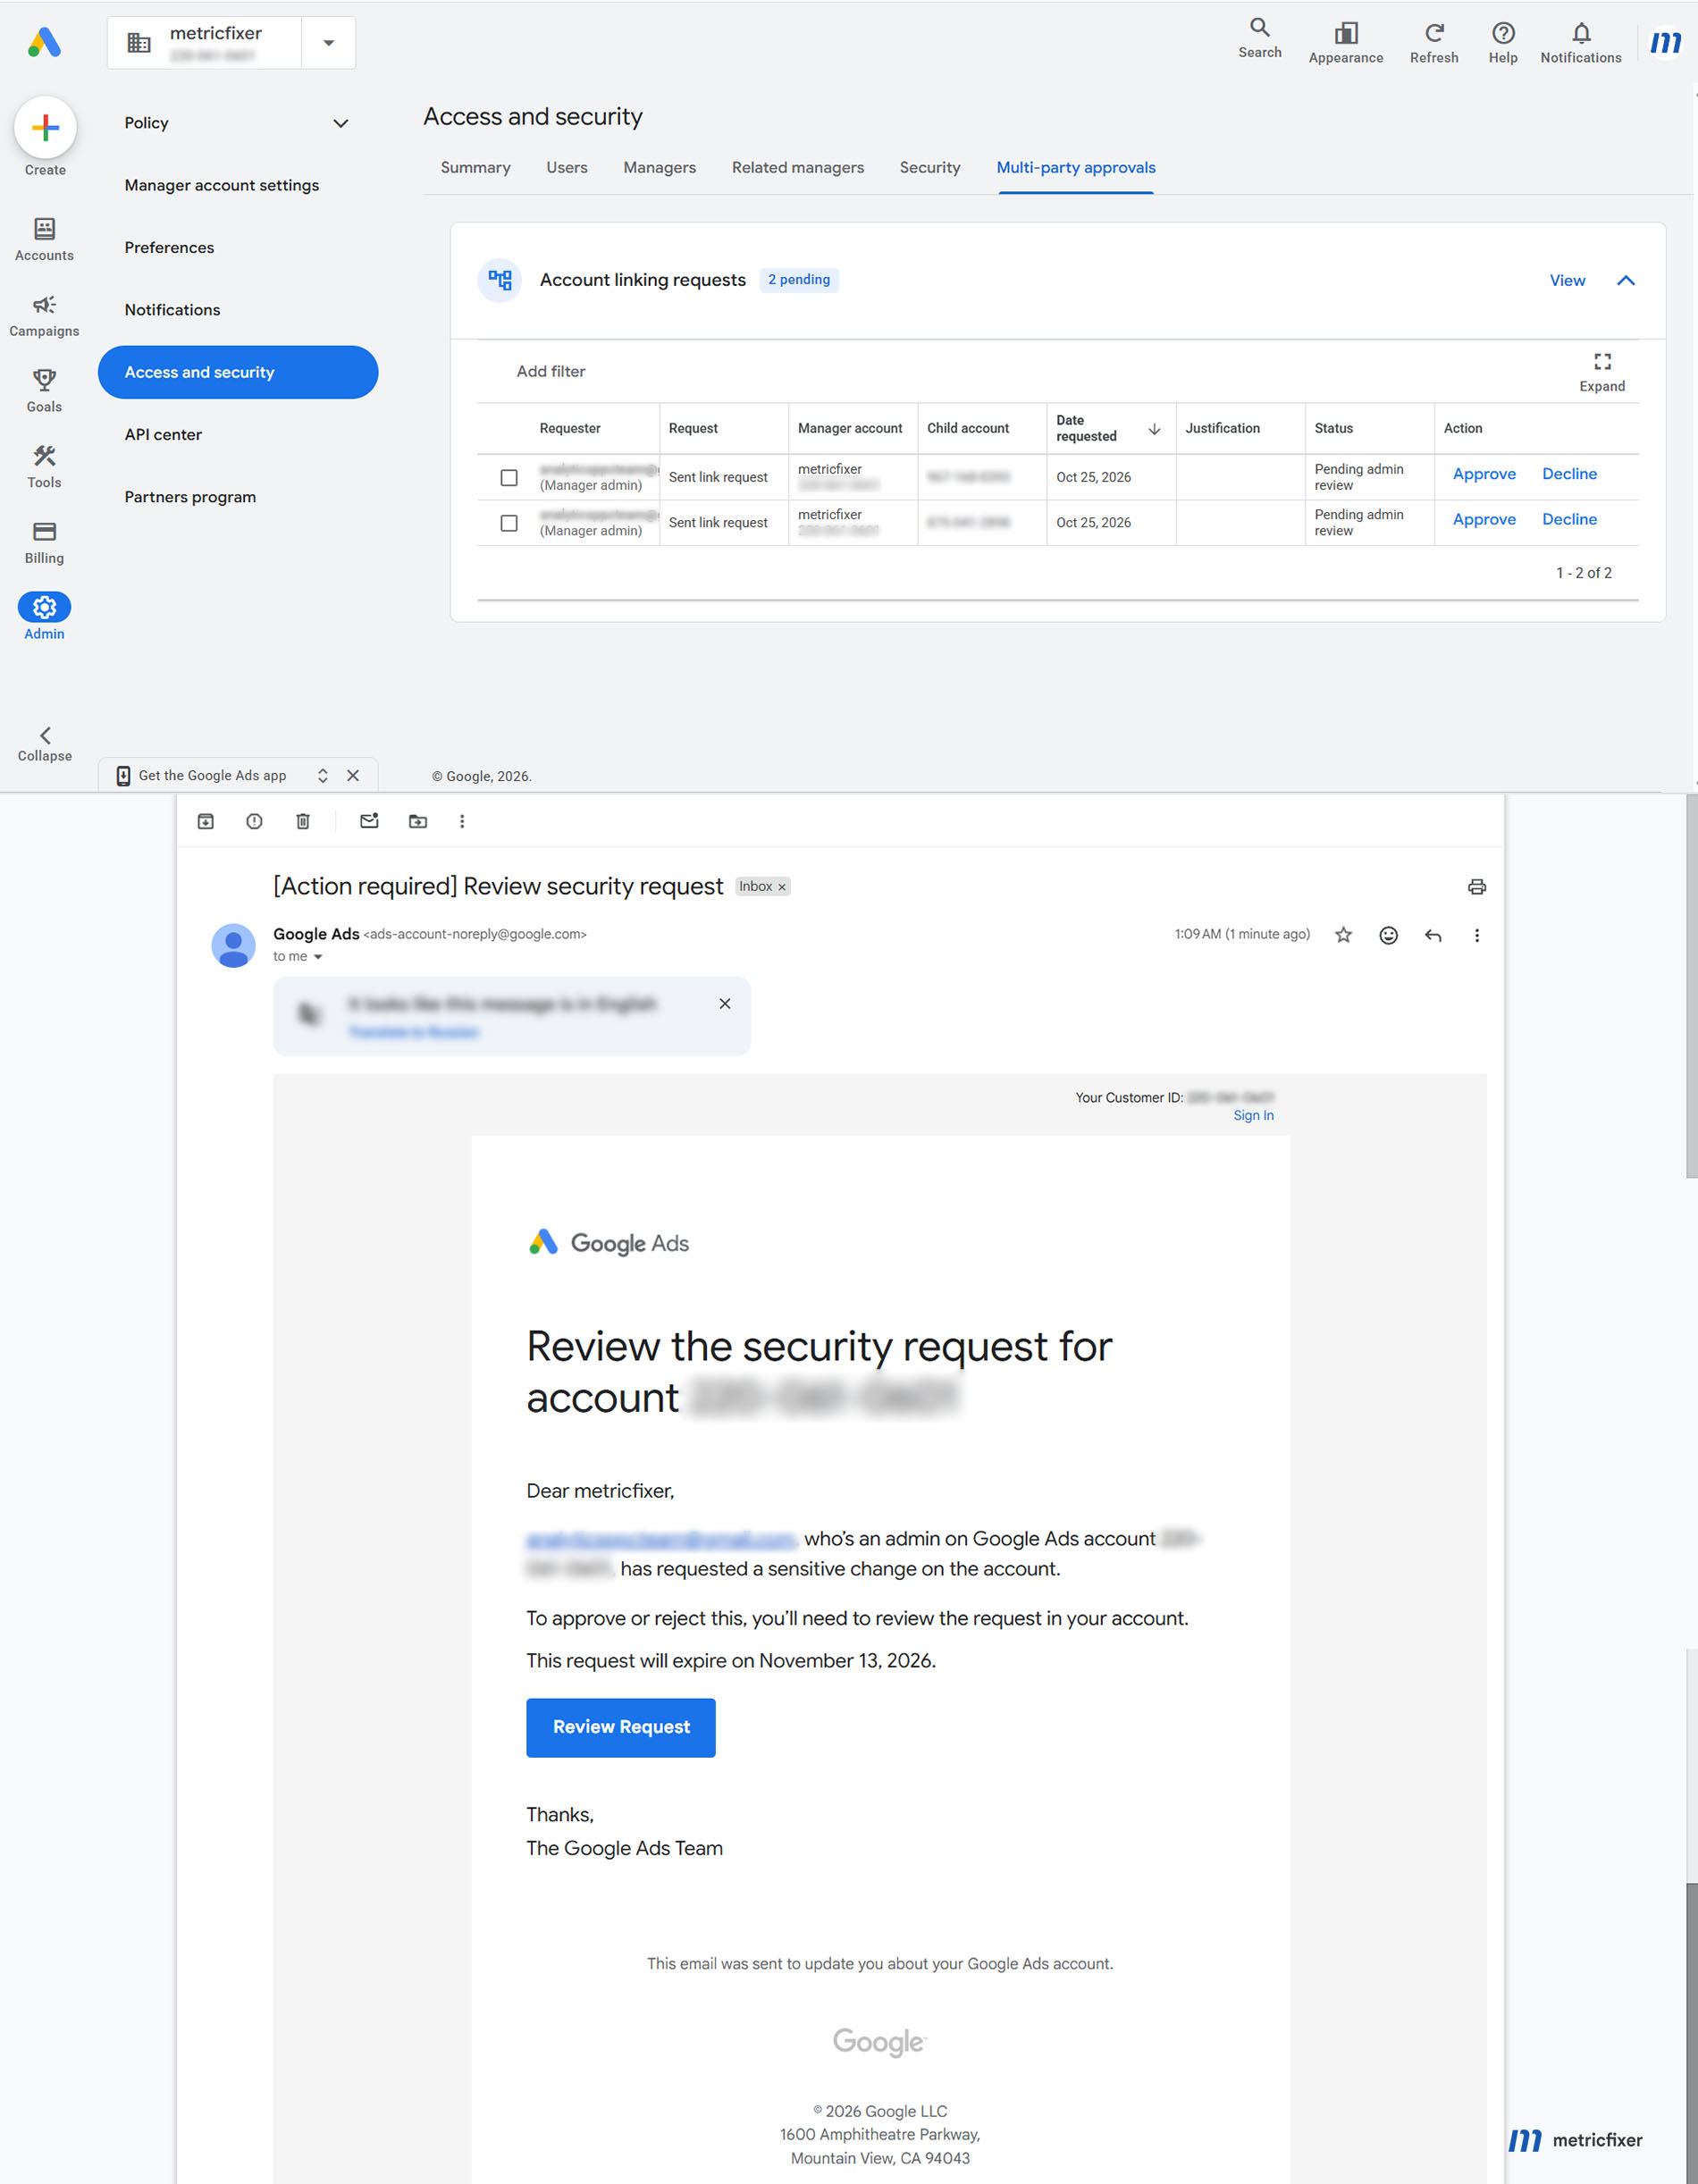Switch to the Security tab

929,167
